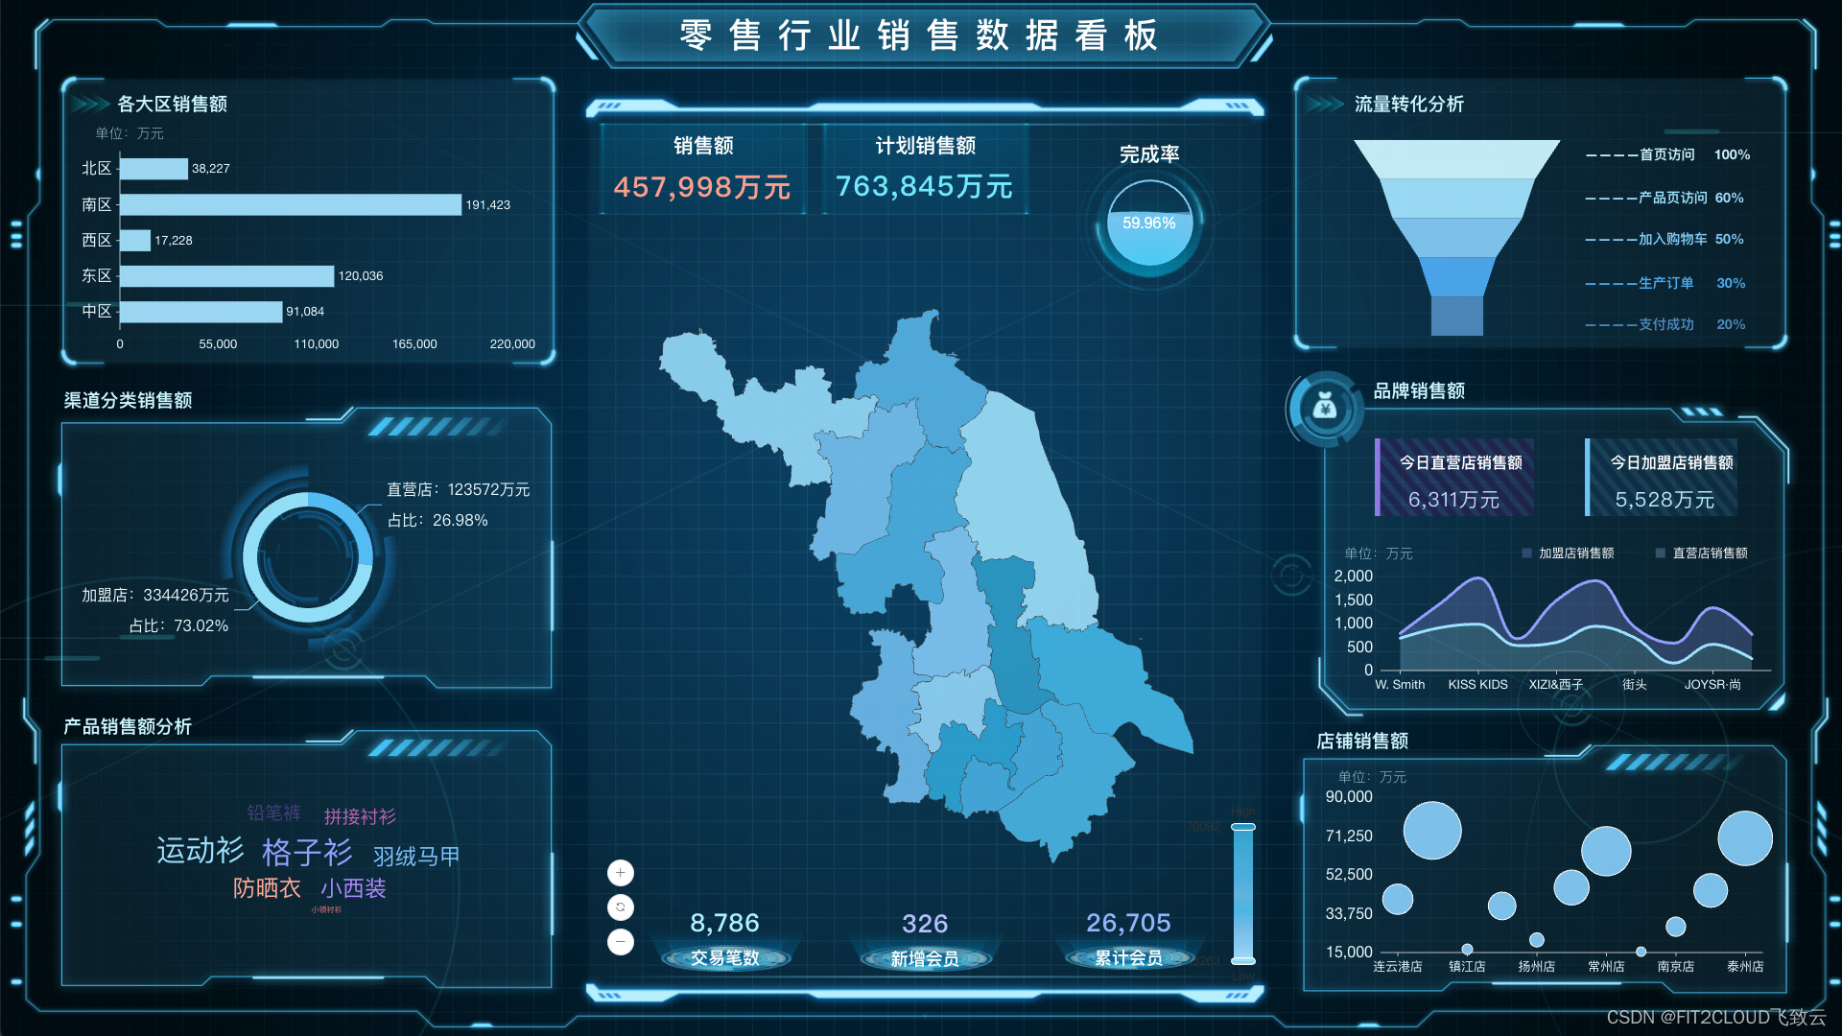Click the 累计会员 metric badge
The width and height of the screenshot is (1842, 1036).
tap(1128, 957)
